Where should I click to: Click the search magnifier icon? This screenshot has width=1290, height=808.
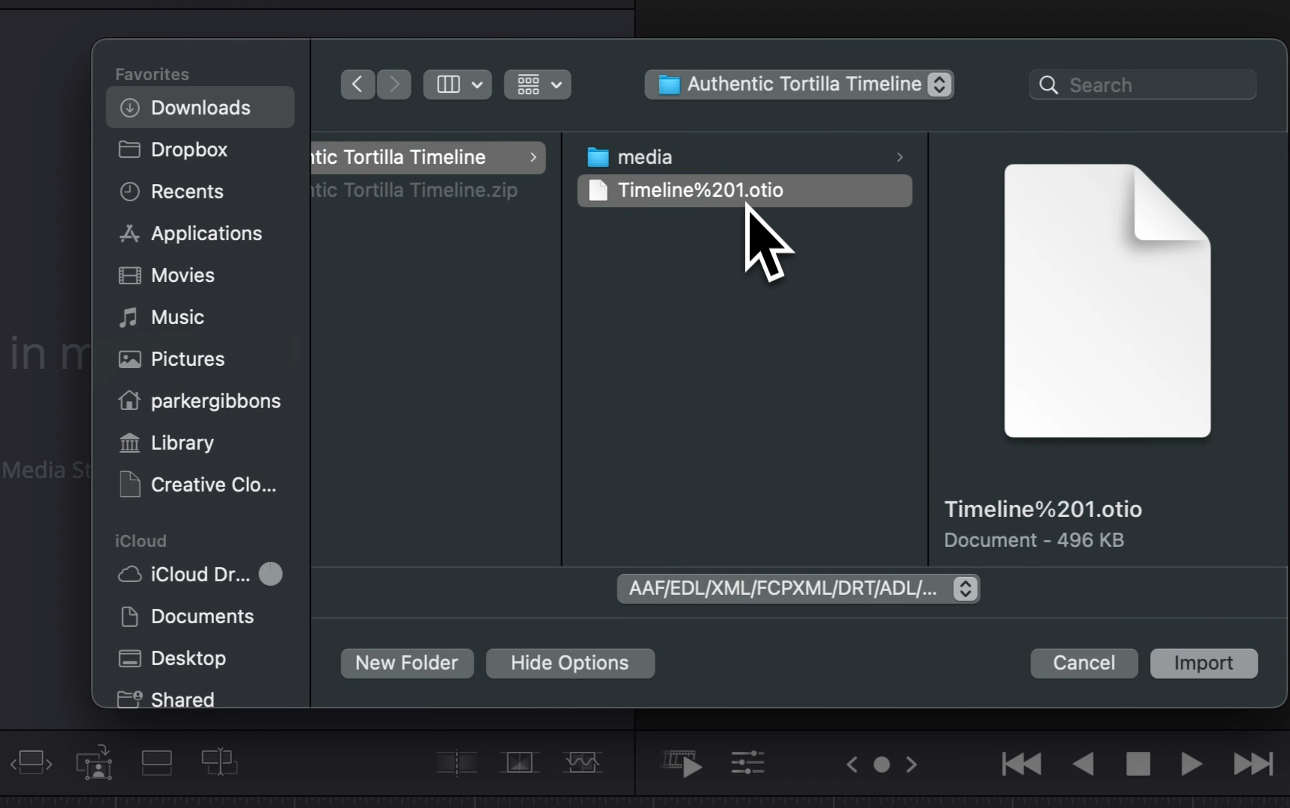click(1049, 85)
